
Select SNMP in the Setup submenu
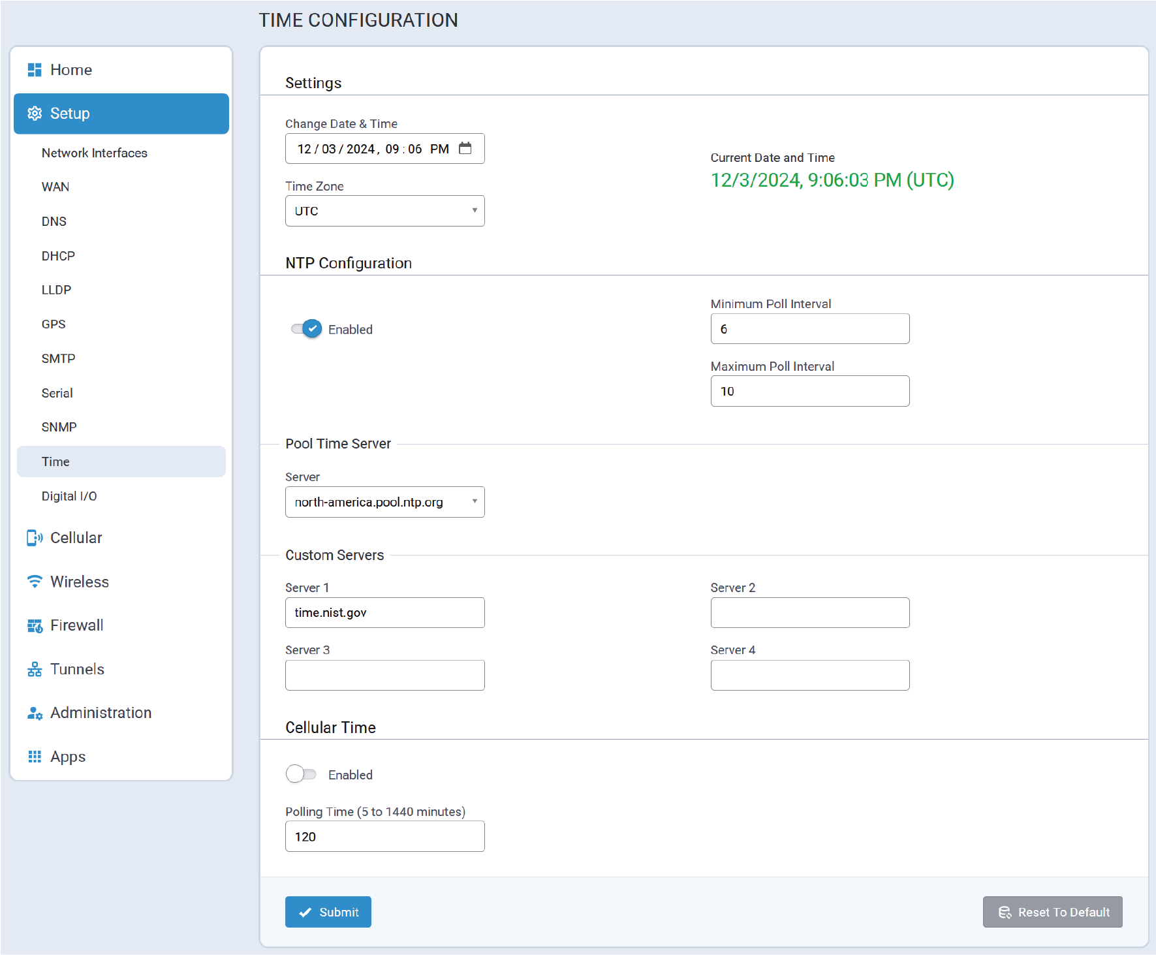59,427
